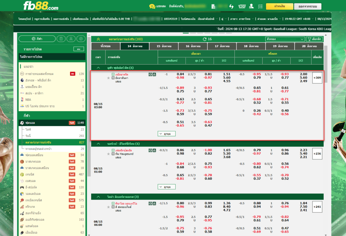Click Real Madrid 1X2 odds 1.51

227,74
